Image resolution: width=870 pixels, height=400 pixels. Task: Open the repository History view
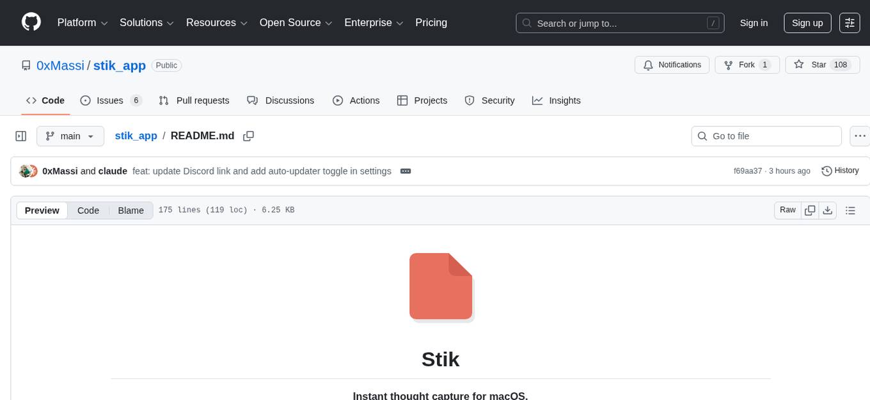pos(840,171)
